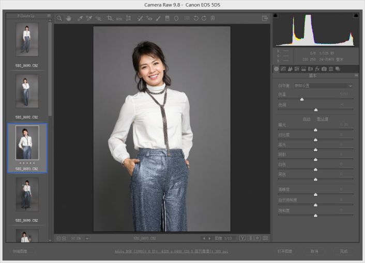Pick the White Balance eyedropper tool

coord(80,18)
